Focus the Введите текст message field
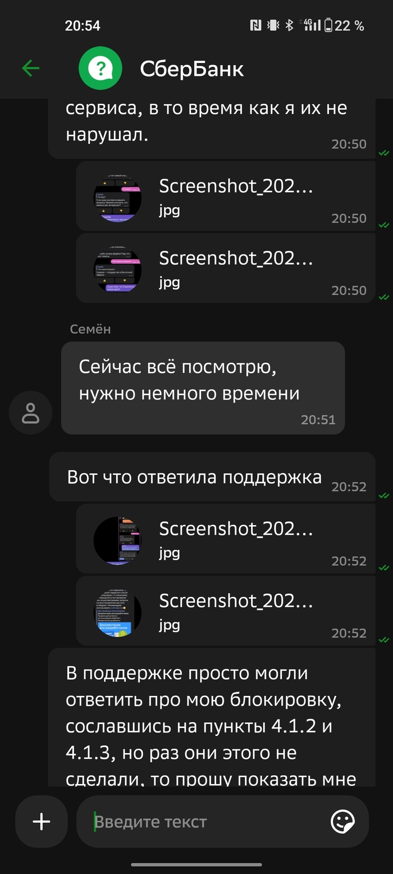Image resolution: width=393 pixels, height=874 pixels. [x=208, y=822]
